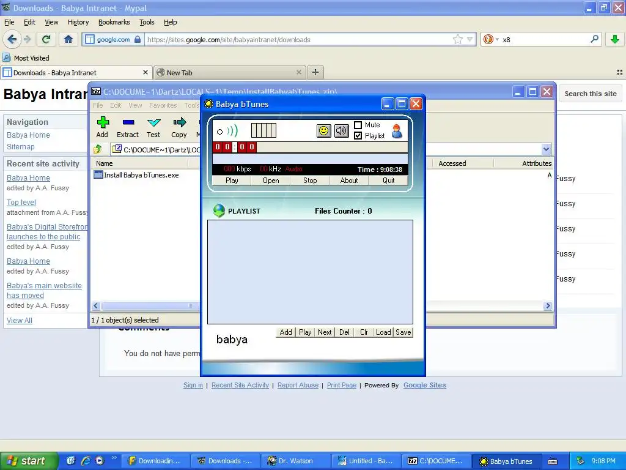
Task: Click the Quit button in bTunes
Action: (x=388, y=181)
